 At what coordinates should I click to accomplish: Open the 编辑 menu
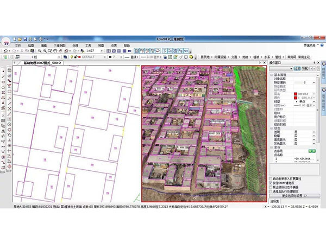click(43, 46)
